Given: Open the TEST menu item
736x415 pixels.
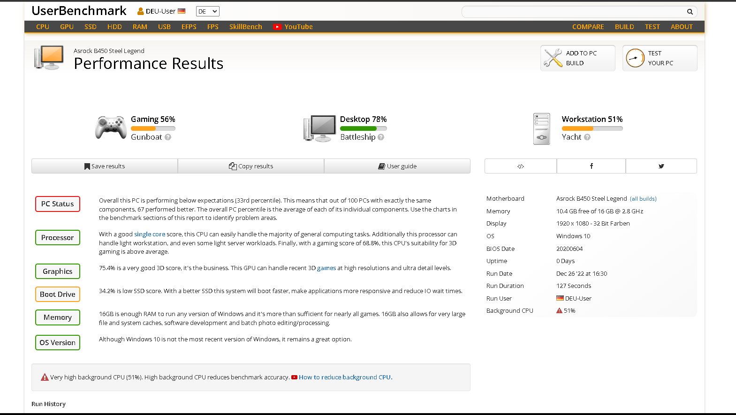Looking at the screenshot, I should (x=652, y=27).
